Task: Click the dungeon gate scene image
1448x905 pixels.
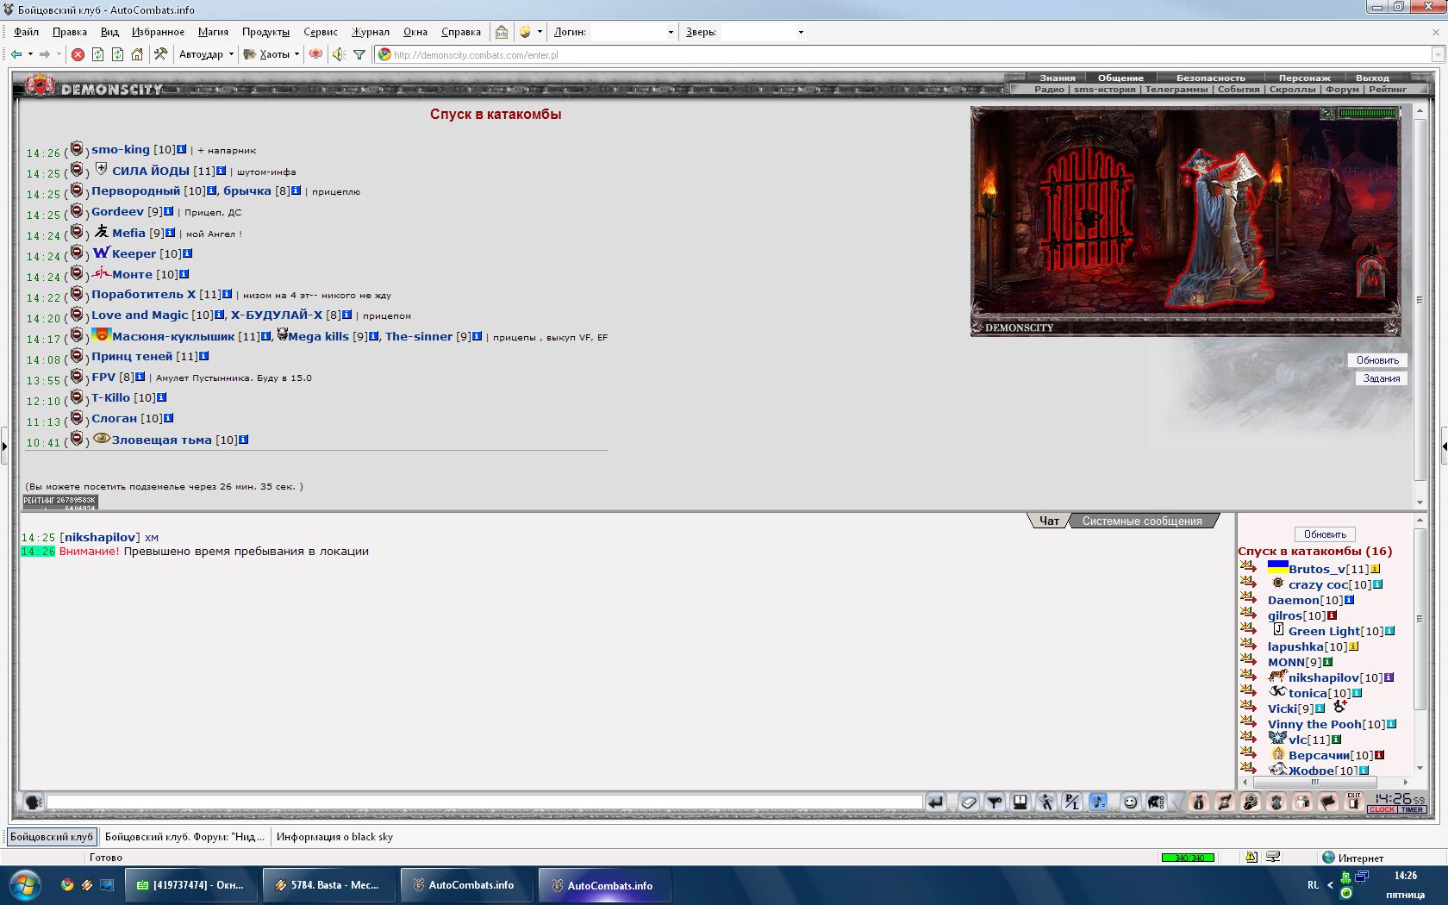Action: pos(1185,221)
